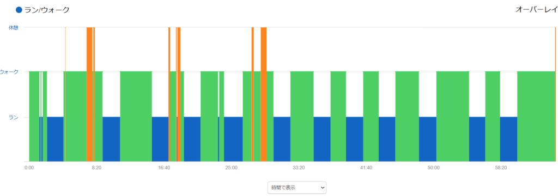558x196 pixels.
Task: Click the blue run segment above 41:40
Action: [354, 139]
